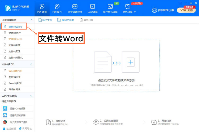
Task: Click the plus add-file box
Action: [131, 62]
